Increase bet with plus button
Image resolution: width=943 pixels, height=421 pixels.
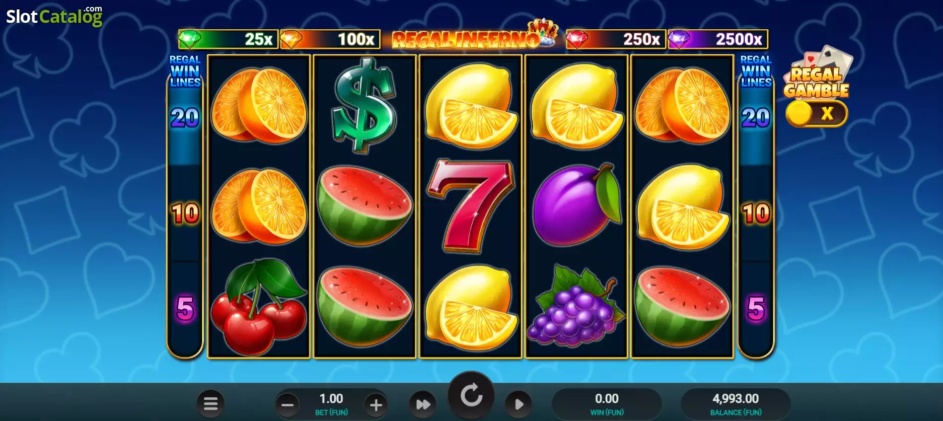pos(376,405)
